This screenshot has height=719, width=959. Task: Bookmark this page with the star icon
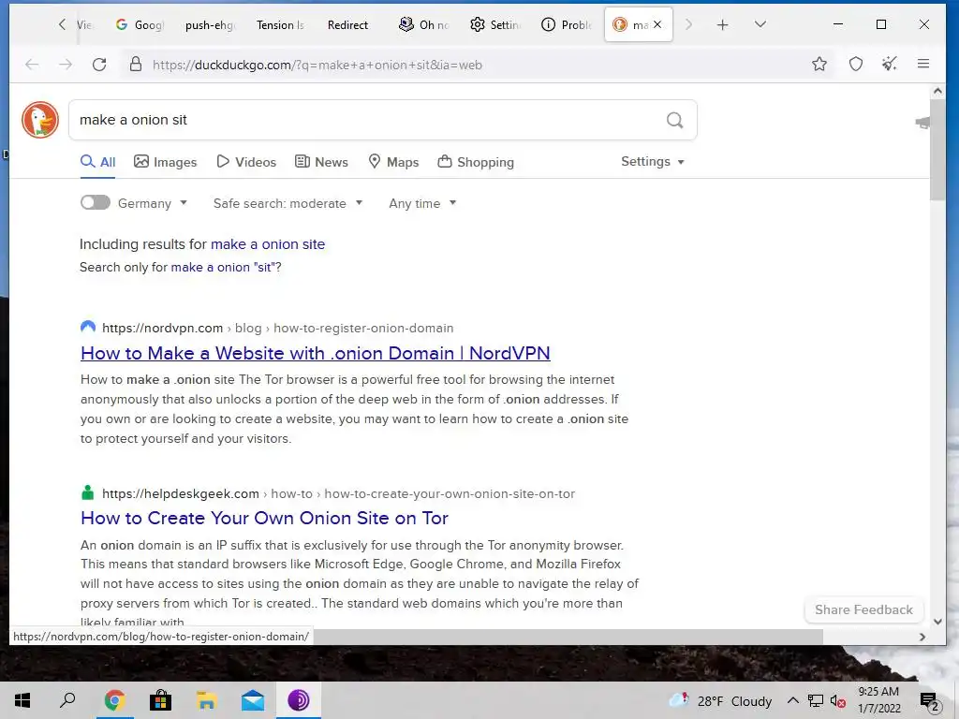[819, 64]
